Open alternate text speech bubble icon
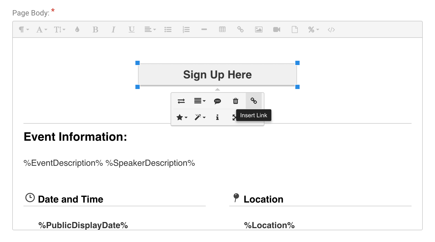435x242 pixels. (217, 101)
